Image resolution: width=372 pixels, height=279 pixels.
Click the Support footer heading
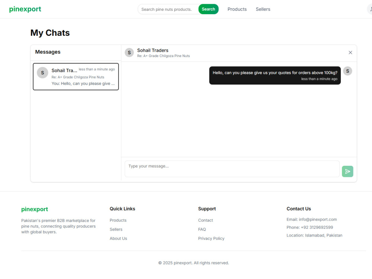click(x=207, y=209)
